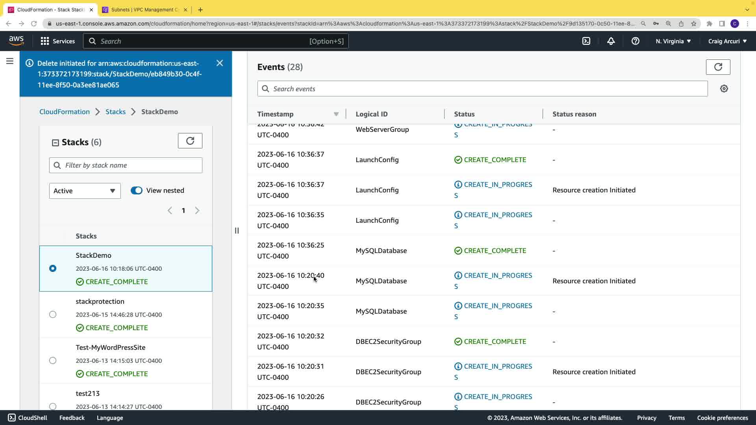The width and height of the screenshot is (756, 425).
Task: Click the Stacks breadcrumb link
Action: [x=115, y=112]
